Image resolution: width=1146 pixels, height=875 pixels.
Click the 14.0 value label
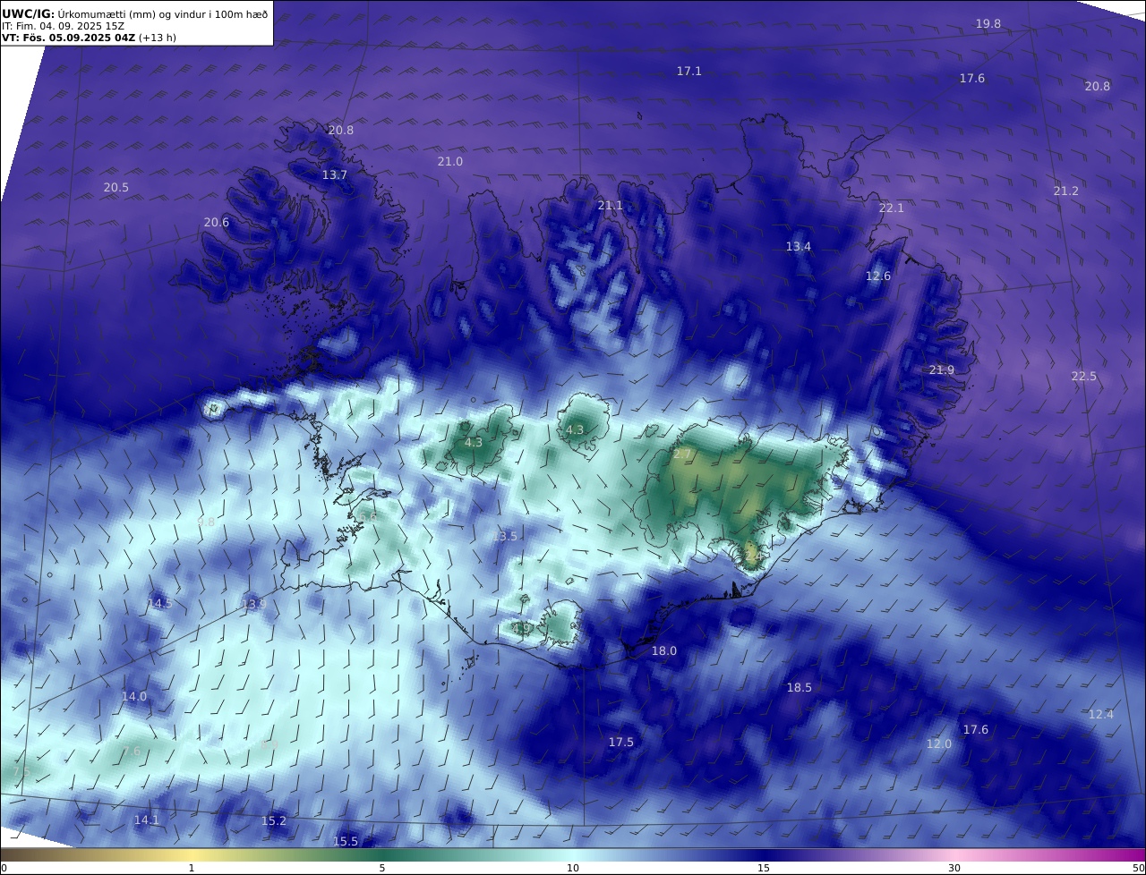click(134, 697)
